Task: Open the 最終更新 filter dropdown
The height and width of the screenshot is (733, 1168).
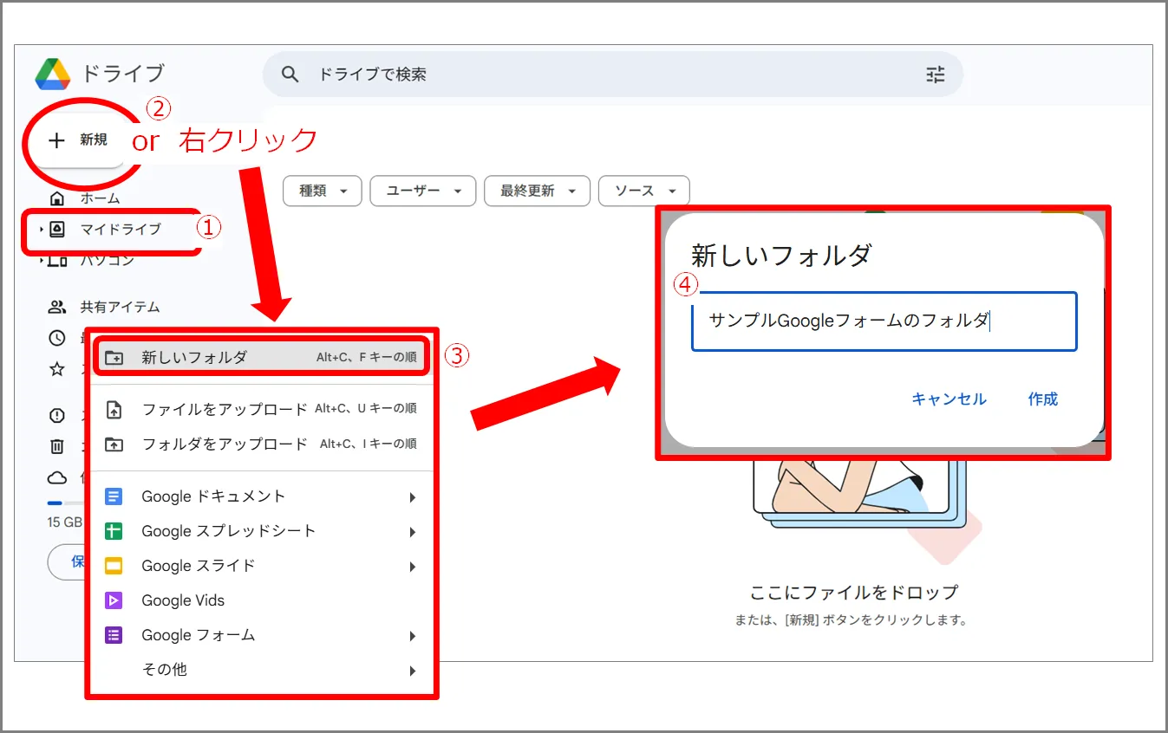Action: coord(537,191)
